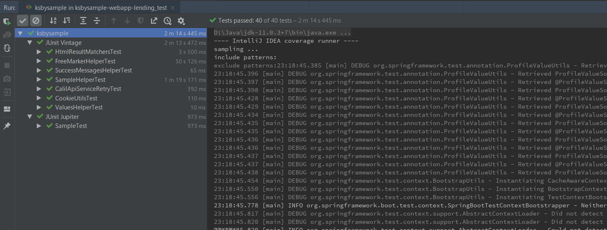This screenshot has width=607, height=230.
Task: Click the Dump threads camera icon
Action: (7, 79)
